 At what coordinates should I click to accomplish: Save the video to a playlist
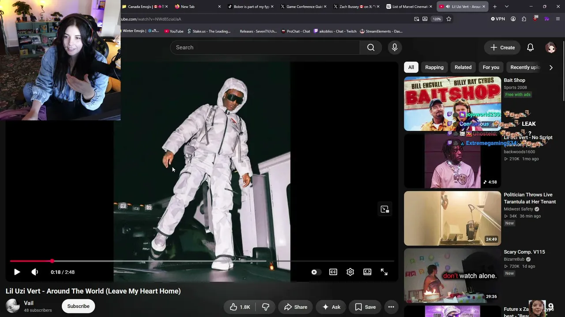click(x=365, y=307)
